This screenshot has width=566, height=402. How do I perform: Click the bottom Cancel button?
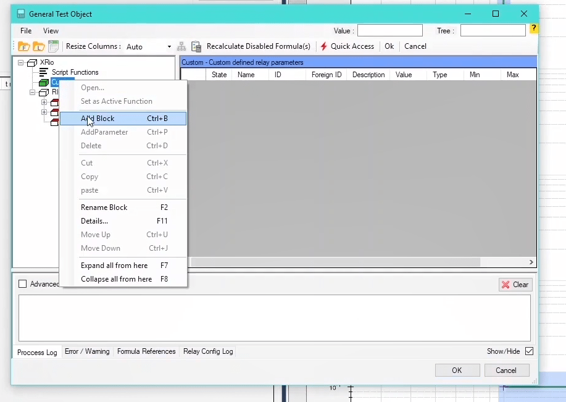pos(506,371)
